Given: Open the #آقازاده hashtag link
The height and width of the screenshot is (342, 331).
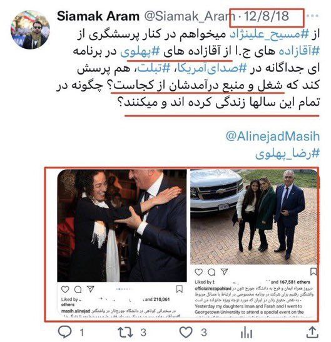Looking at the screenshot, I should (x=299, y=51).
